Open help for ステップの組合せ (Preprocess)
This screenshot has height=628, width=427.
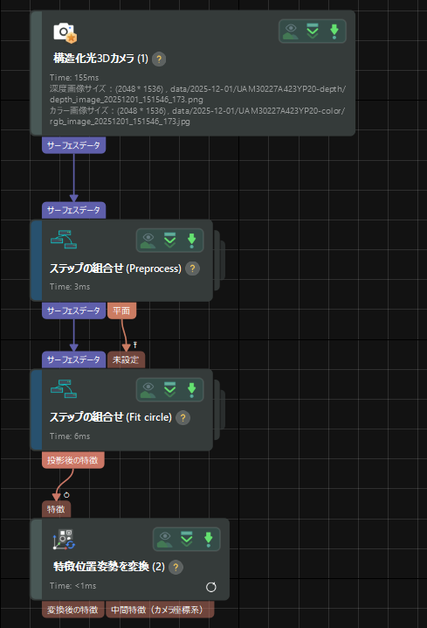pyautogui.click(x=192, y=269)
